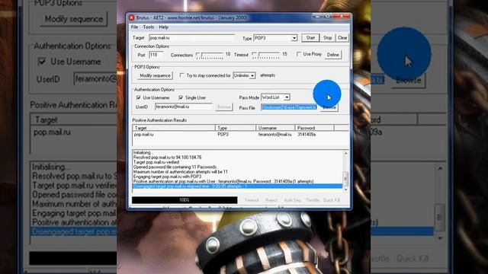Image resolution: width=488 pixels, height=274 pixels.
Task: Click Modify sequence in the front window
Action: point(155,75)
